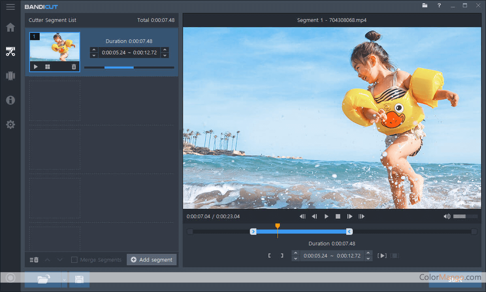Toggle play segment only button
Screen dimensions: 486x292
pyautogui.click(x=382, y=255)
